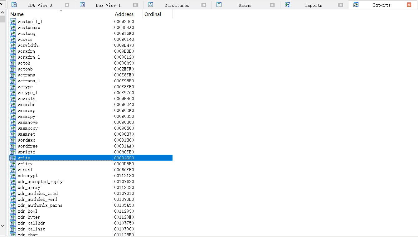This screenshot has width=418, height=237.
Task: Click address 000D43C0 of the write row
Action: (124, 158)
